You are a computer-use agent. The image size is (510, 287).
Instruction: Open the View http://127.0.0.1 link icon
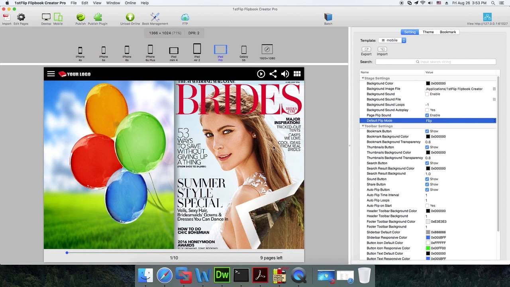click(x=487, y=17)
